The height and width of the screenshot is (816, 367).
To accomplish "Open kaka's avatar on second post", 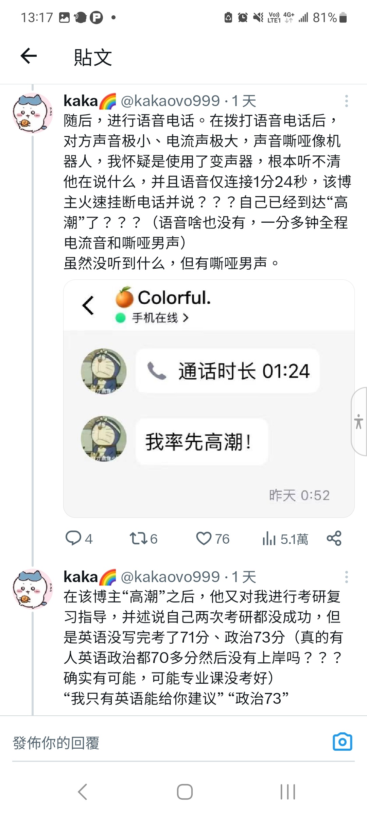I will [x=33, y=589].
